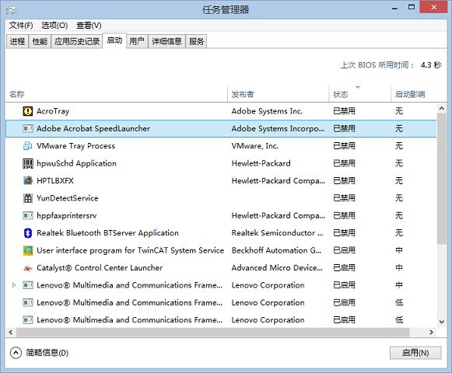Screen dimensions: 452x373
Task: Click the 简略信息(D) link
Action: coord(47,353)
